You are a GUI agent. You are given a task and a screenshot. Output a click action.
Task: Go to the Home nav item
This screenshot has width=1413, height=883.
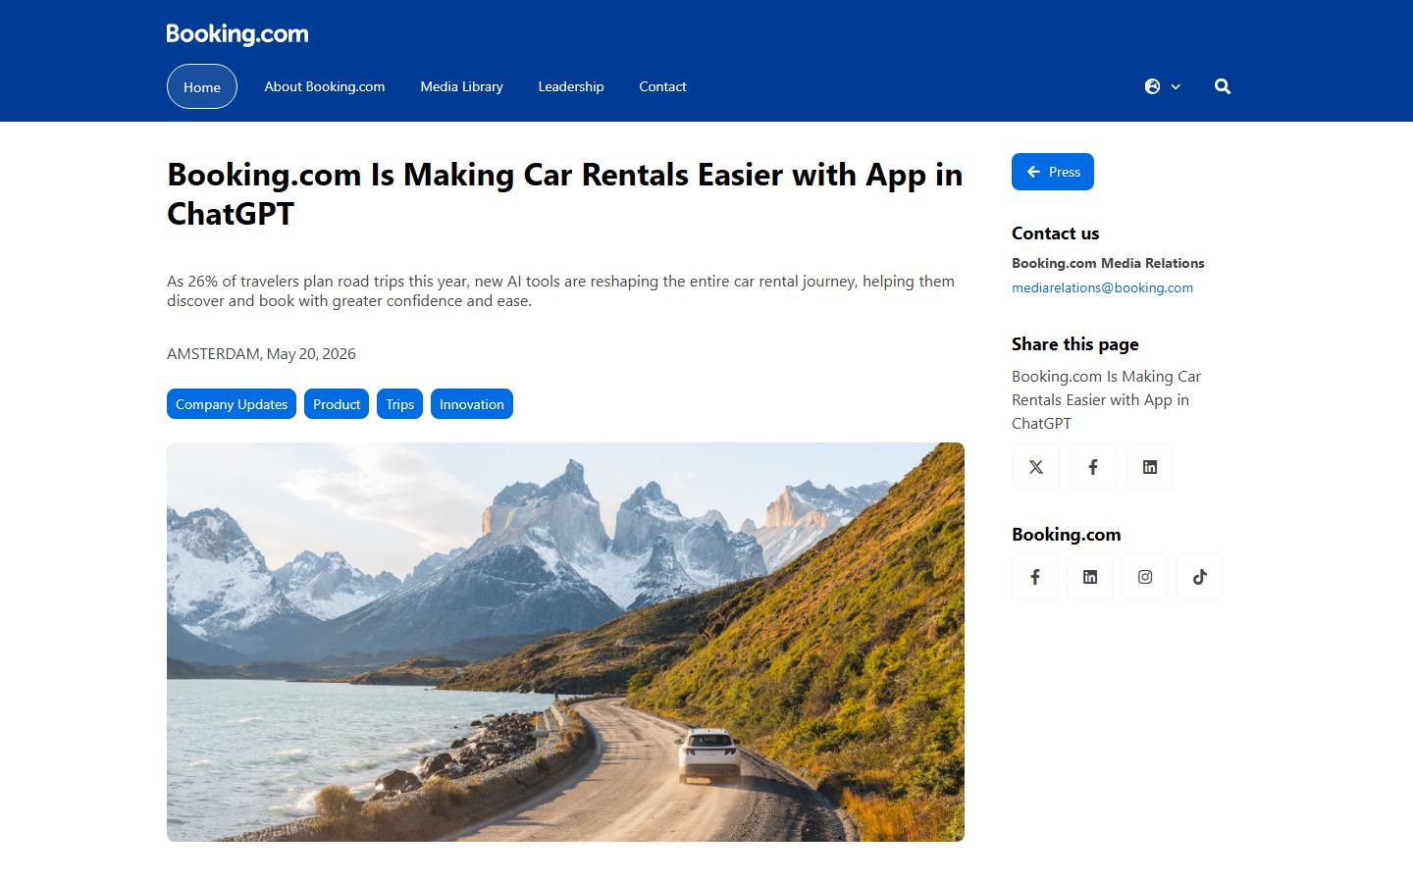[x=202, y=86]
